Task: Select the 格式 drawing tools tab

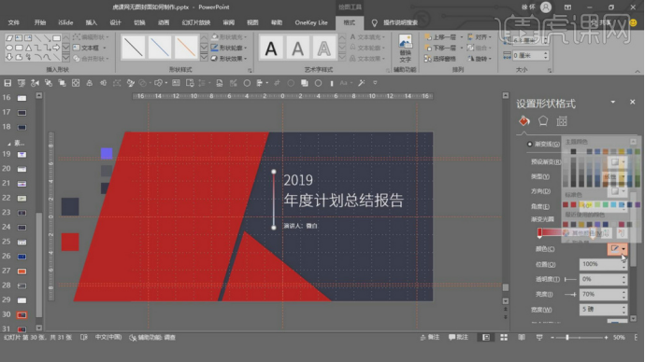Action: tap(350, 22)
